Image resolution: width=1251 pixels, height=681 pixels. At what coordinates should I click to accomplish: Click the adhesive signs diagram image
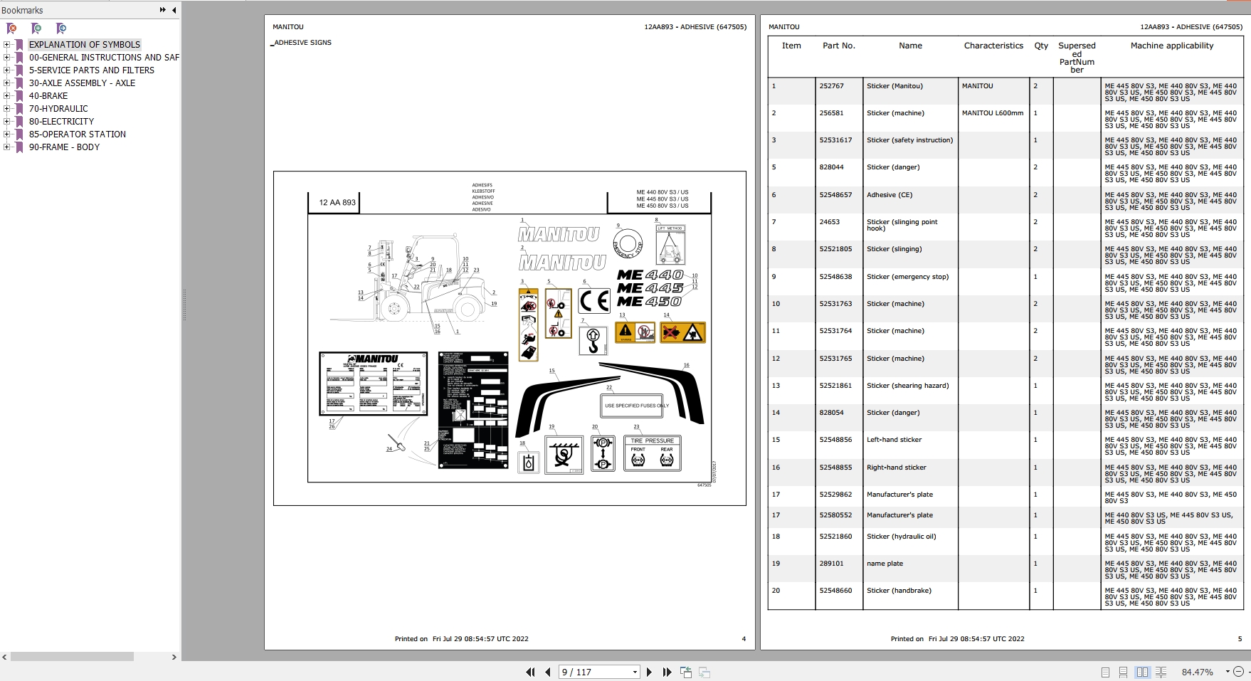pyautogui.click(x=510, y=338)
